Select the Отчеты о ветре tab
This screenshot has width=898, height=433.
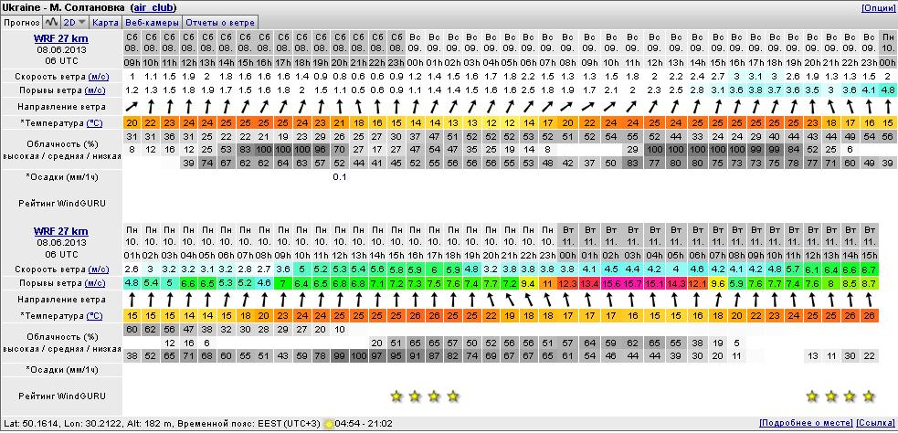pyautogui.click(x=219, y=21)
